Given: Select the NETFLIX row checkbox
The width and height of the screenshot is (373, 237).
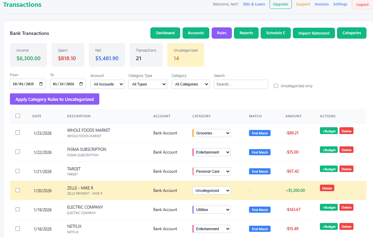Looking at the screenshot, I should click(x=17, y=229).
